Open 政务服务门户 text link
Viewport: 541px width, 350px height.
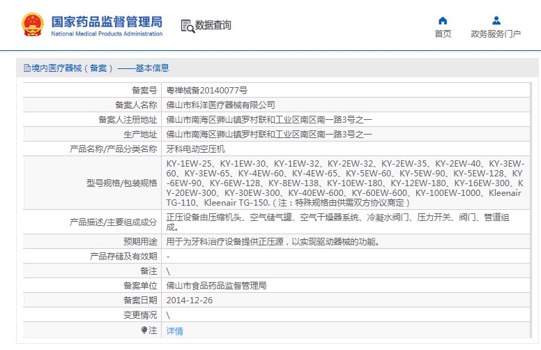(496, 34)
